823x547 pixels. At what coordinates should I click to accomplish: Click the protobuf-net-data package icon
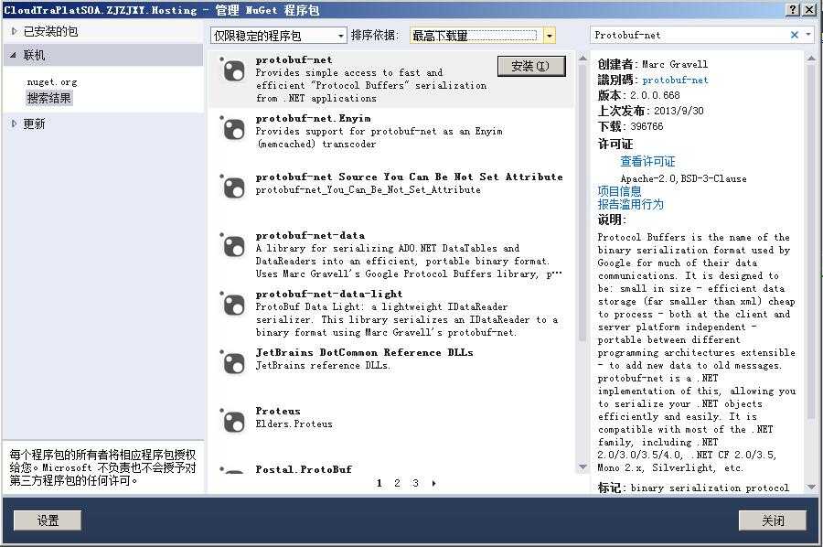click(x=233, y=246)
